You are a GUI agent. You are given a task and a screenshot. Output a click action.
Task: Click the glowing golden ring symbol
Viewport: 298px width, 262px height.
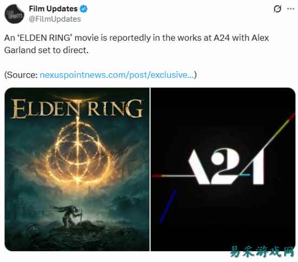point(78,151)
